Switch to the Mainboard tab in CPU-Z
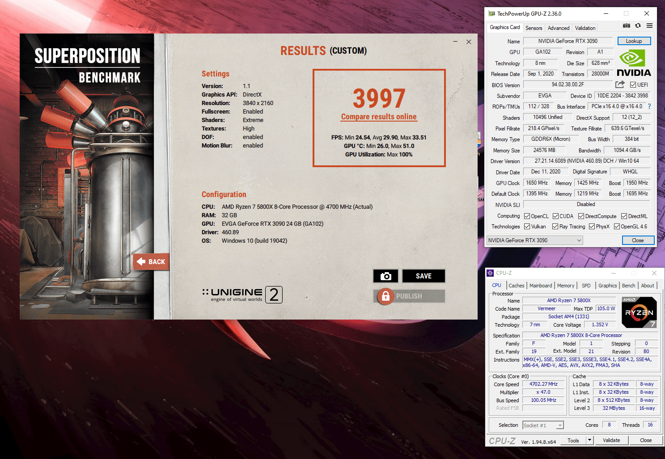The width and height of the screenshot is (665, 459). pos(541,286)
